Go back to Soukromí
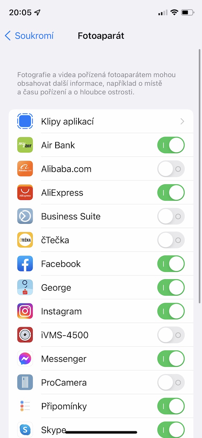Viewport: 202px width, 438px height. [29, 36]
